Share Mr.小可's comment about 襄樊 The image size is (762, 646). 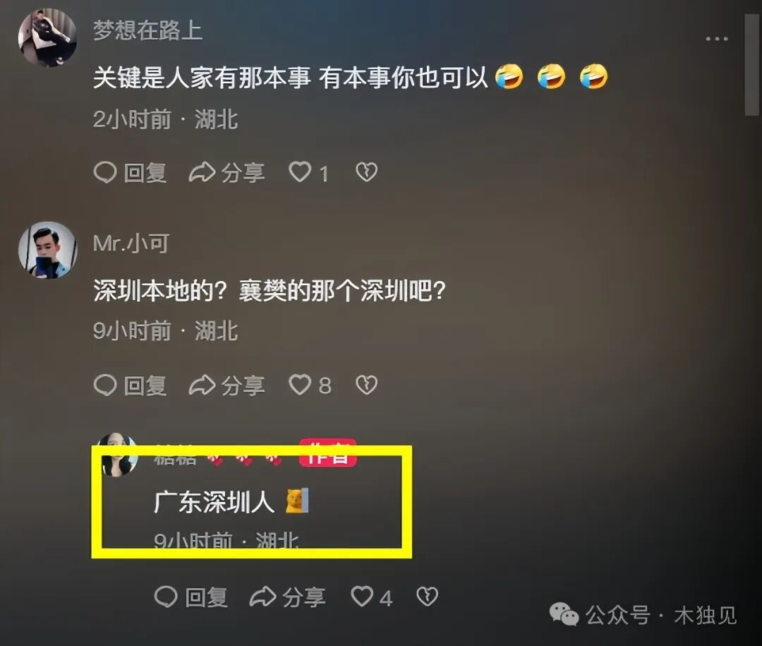227,385
